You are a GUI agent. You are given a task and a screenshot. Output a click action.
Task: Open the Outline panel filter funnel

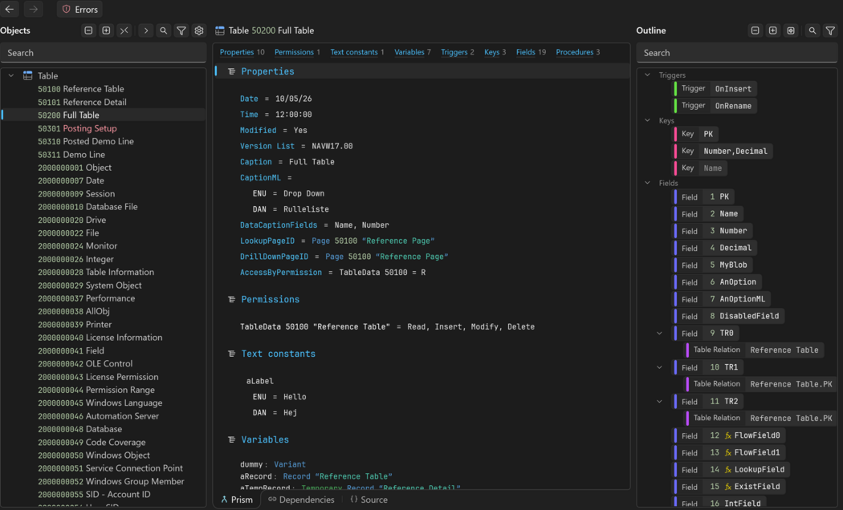click(830, 30)
